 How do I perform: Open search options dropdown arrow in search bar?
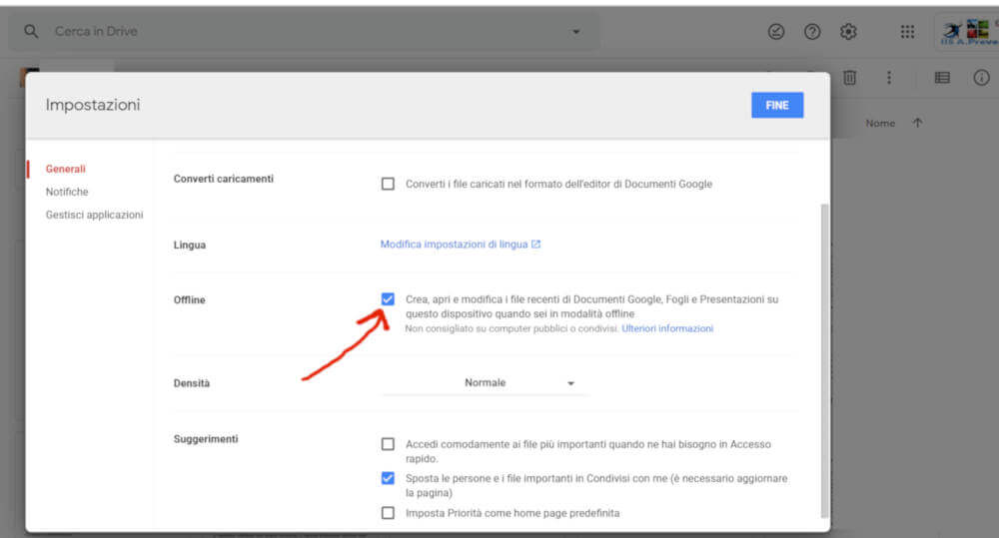[x=576, y=32]
